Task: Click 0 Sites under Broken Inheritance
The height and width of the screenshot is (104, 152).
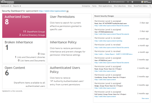Action: tap(41, 54)
